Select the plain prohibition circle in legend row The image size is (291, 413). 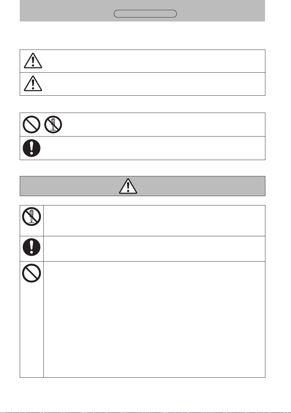(32, 125)
